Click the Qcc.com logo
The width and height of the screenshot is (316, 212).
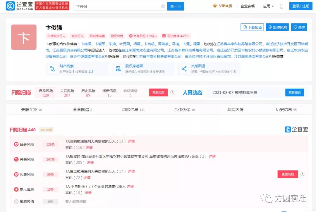[x=20, y=6]
